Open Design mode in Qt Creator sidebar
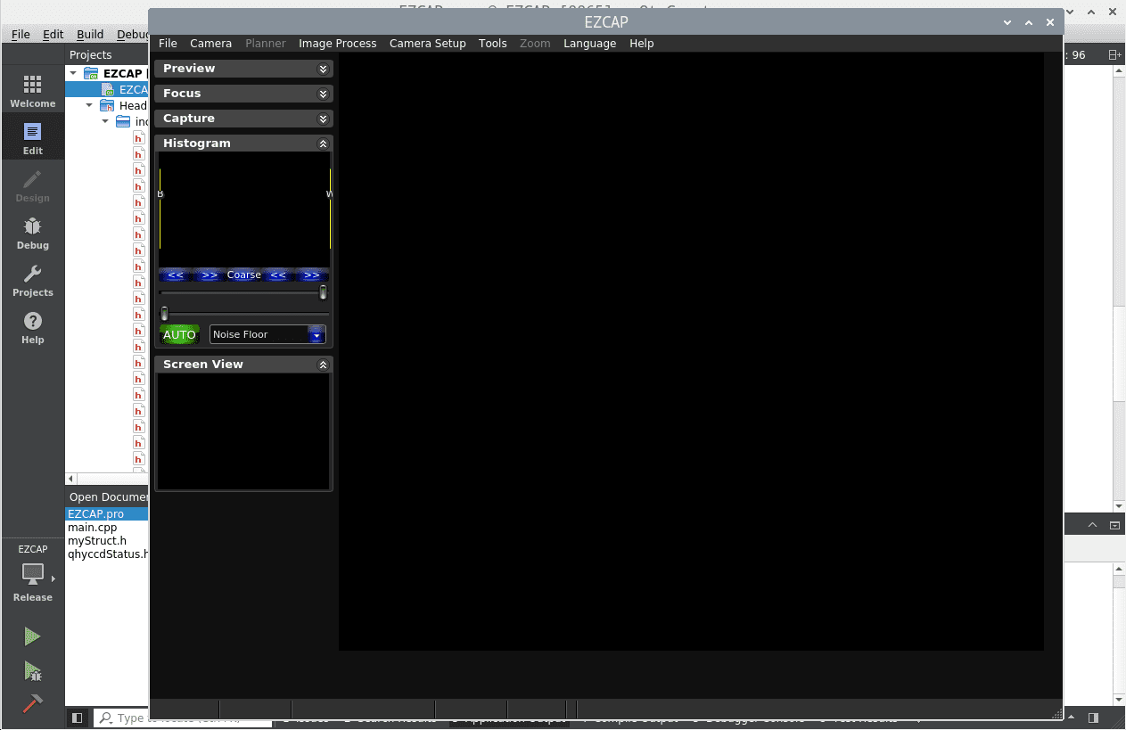Screen dimensions: 1126x730 pyautogui.click(x=32, y=185)
